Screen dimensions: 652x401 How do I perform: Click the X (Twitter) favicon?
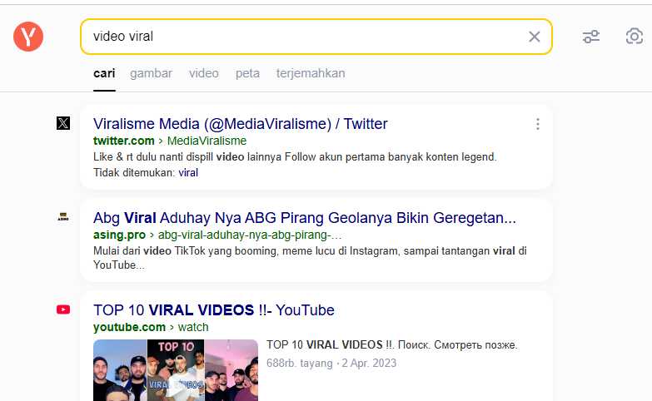pos(63,123)
